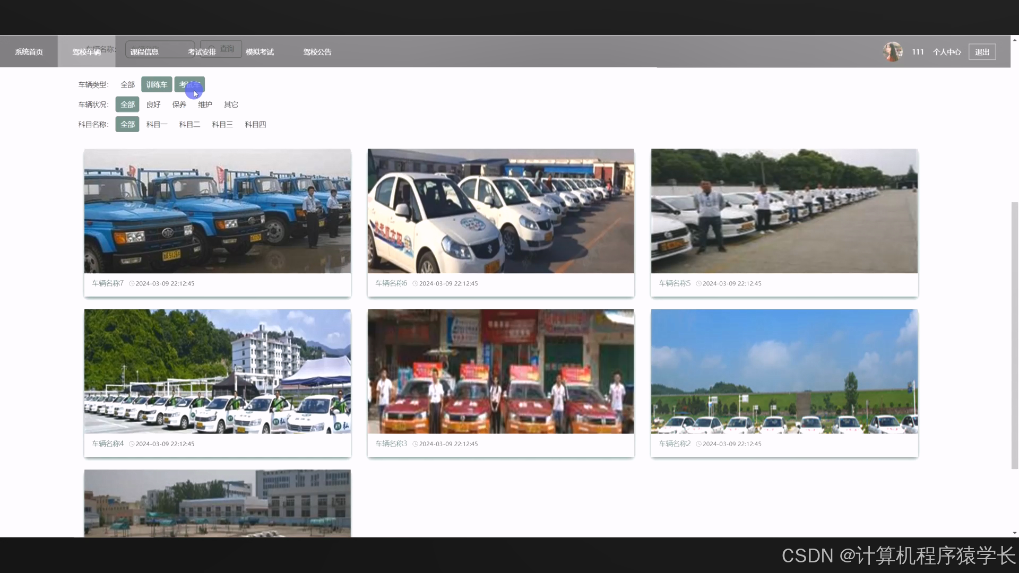Select 训练车 vehicle type filter
The height and width of the screenshot is (573, 1019).
(157, 84)
